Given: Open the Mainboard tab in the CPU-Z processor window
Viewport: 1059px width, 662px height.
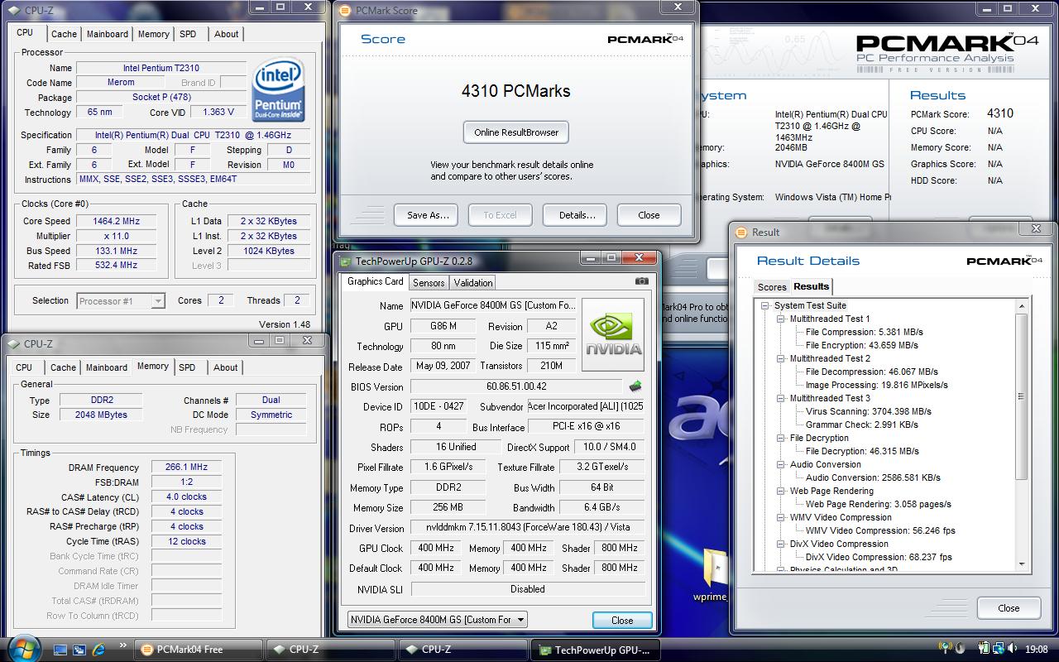Looking at the screenshot, I should (x=108, y=34).
